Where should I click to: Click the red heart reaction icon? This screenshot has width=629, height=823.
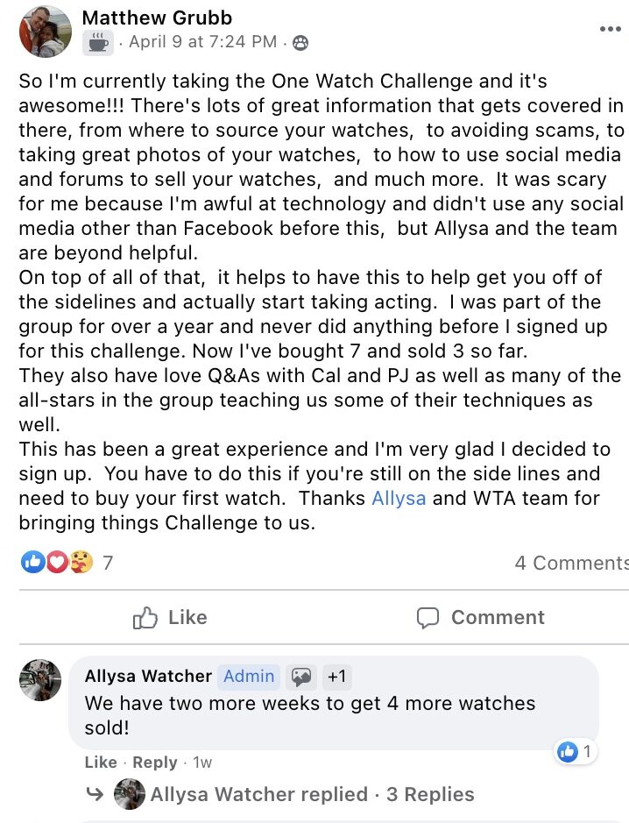point(56,562)
